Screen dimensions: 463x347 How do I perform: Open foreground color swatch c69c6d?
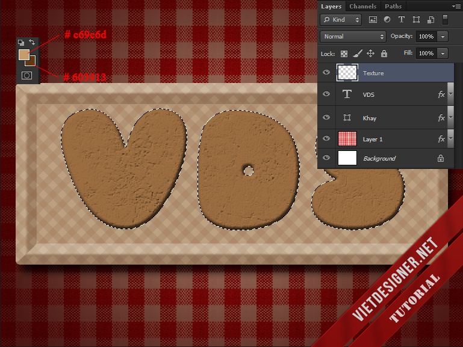[24, 55]
